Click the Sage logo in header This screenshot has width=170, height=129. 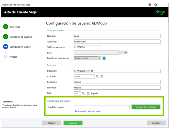click(160, 12)
